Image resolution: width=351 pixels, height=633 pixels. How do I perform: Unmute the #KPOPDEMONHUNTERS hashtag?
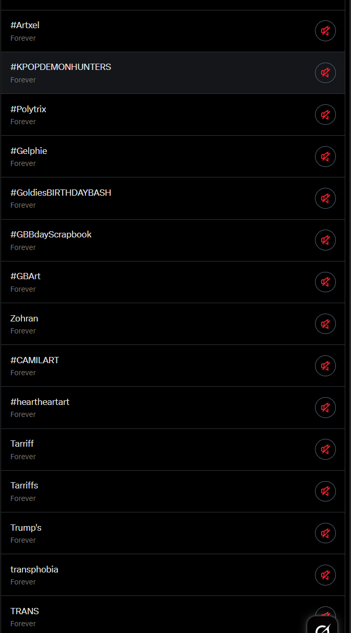(x=325, y=73)
